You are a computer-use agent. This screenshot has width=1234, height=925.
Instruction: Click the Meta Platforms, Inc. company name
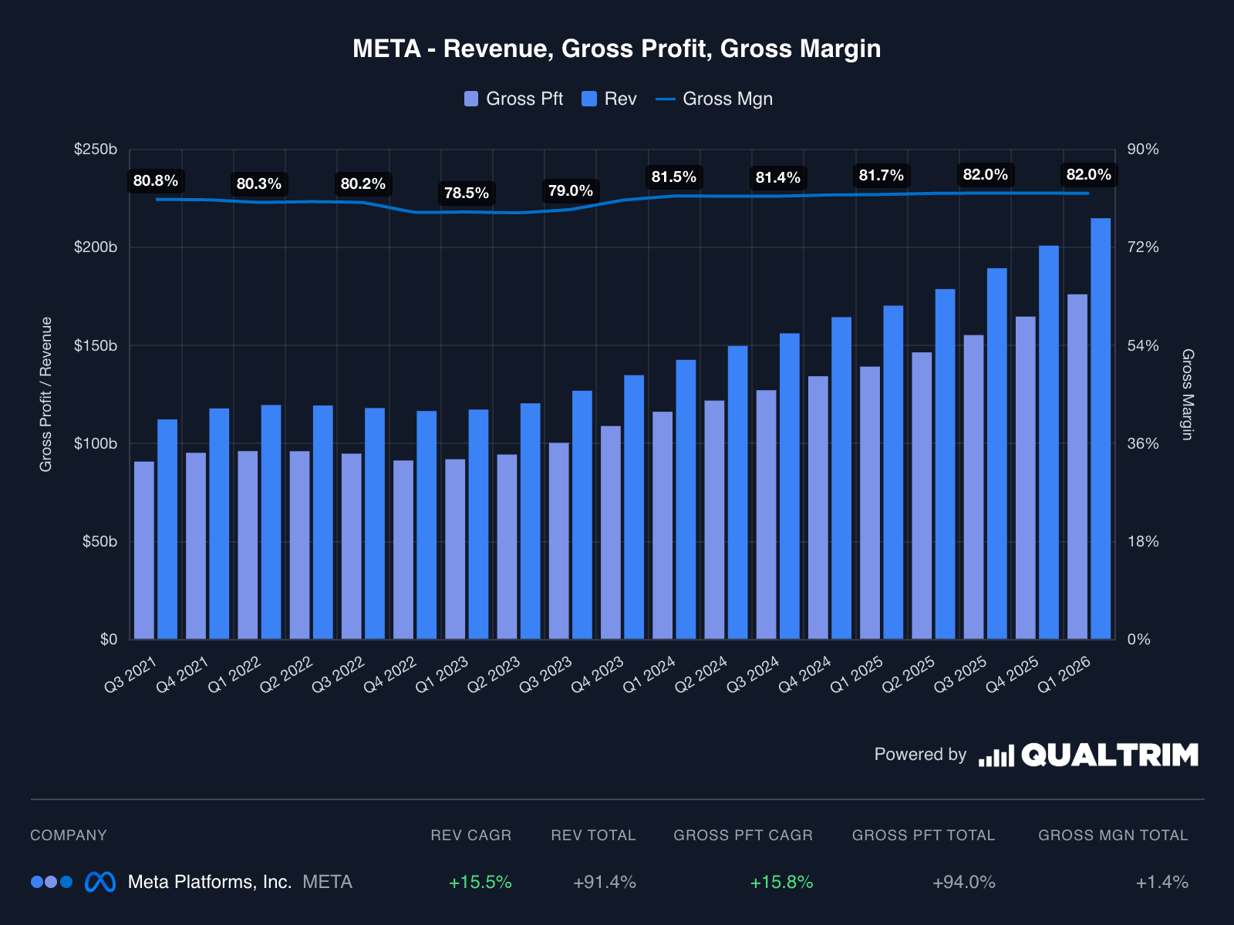tap(210, 882)
